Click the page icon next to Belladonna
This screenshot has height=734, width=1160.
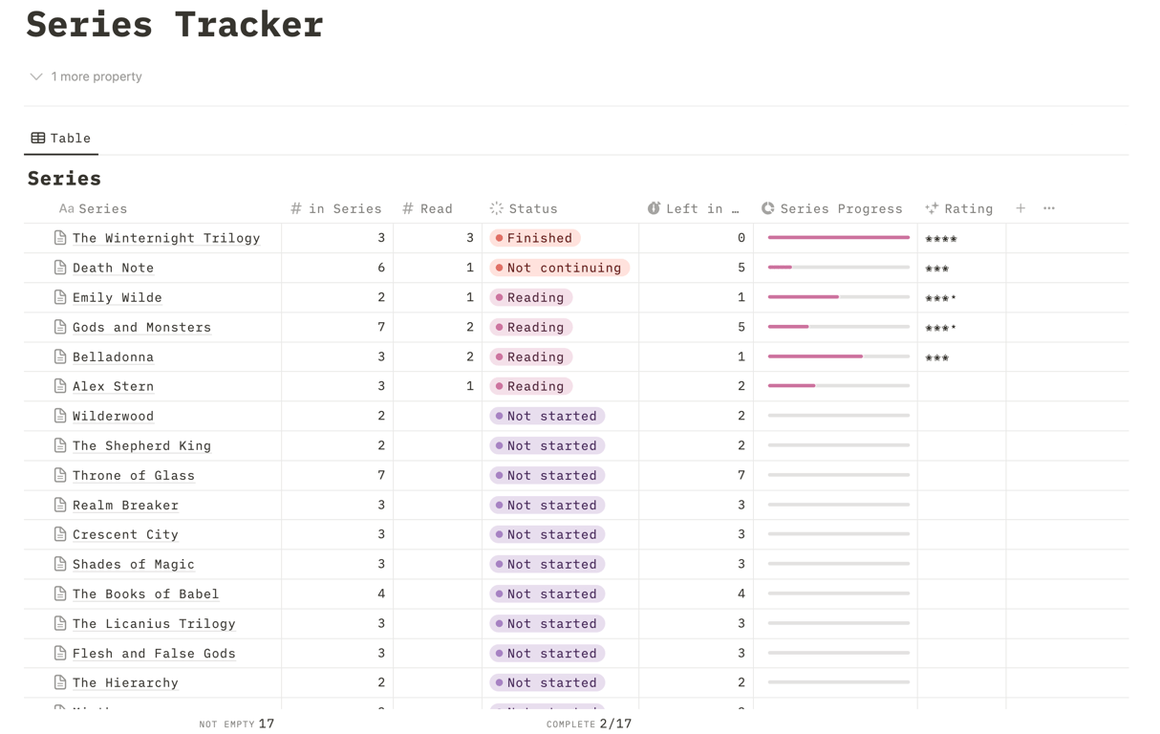60,356
